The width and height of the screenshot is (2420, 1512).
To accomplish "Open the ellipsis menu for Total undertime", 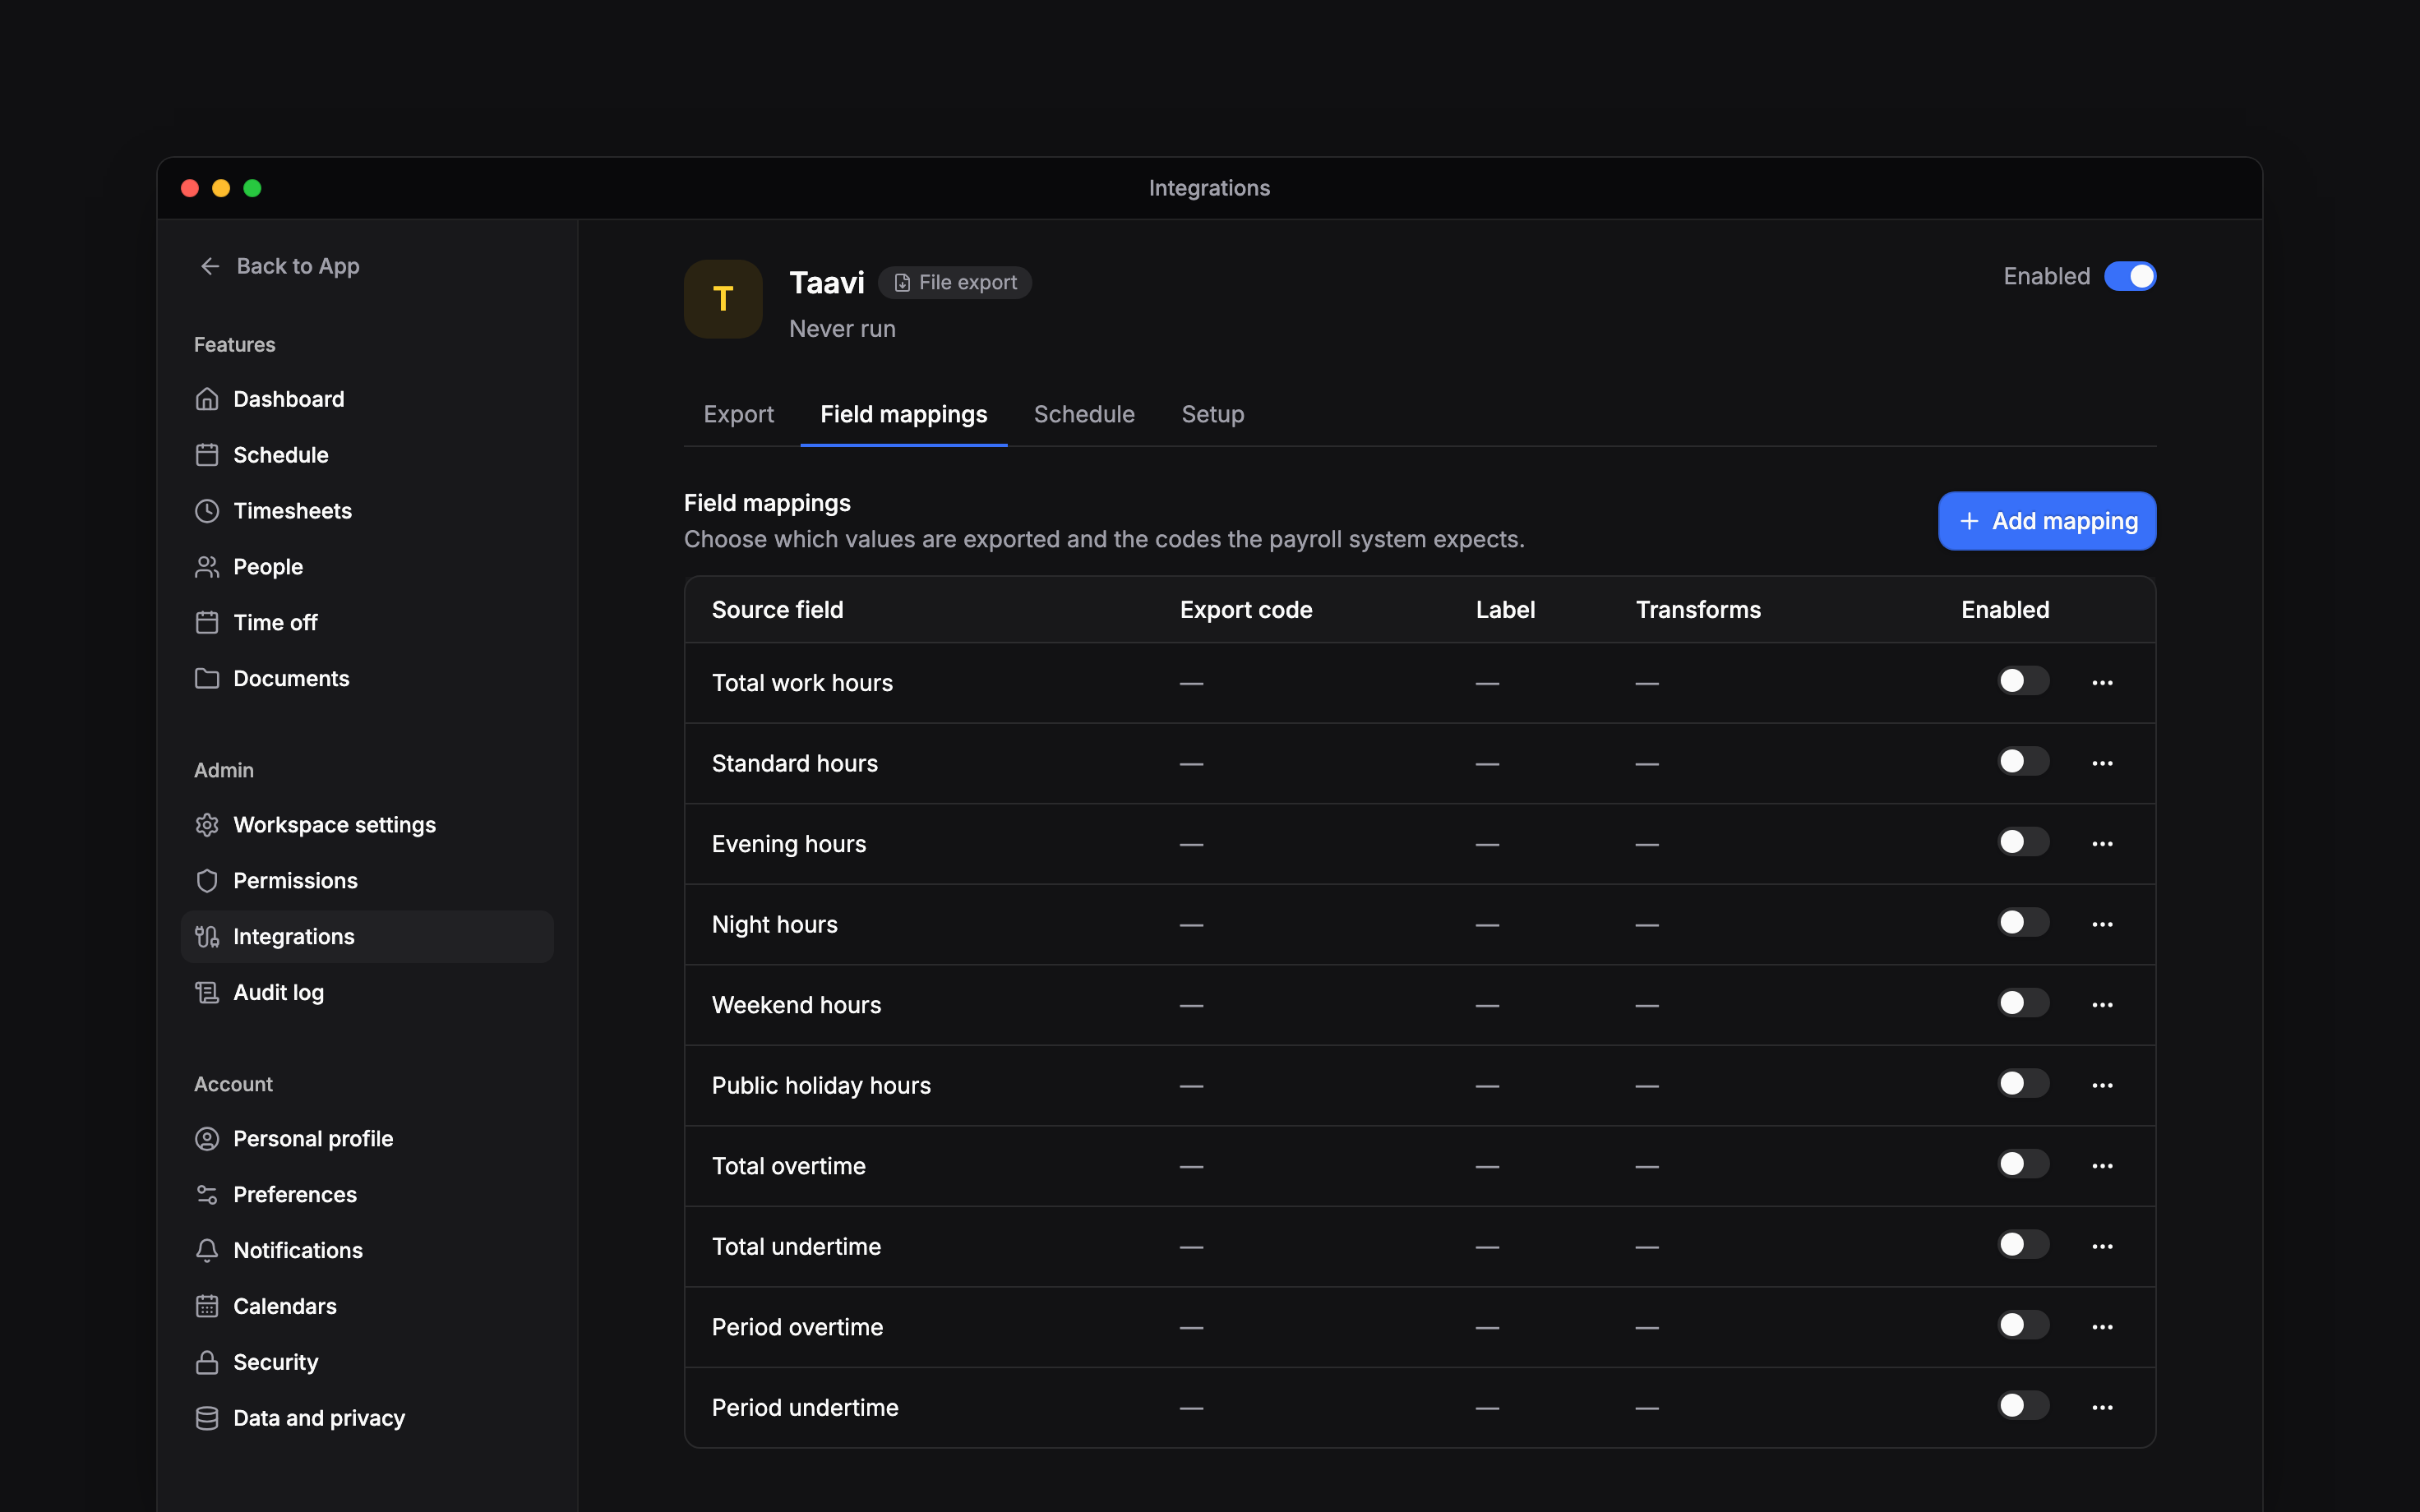I will (x=2102, y=1247).
